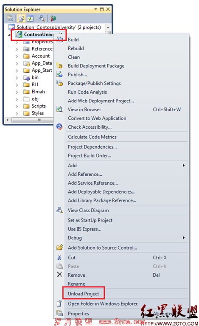Viewport: 199px width, 326px height.
Task: Select Add Library Package Reference...
Action: (102, 200)
